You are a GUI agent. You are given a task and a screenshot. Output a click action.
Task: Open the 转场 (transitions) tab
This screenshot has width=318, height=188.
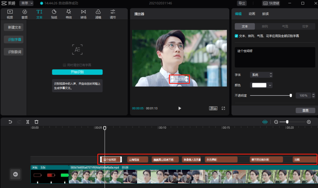tap(83, 14)
